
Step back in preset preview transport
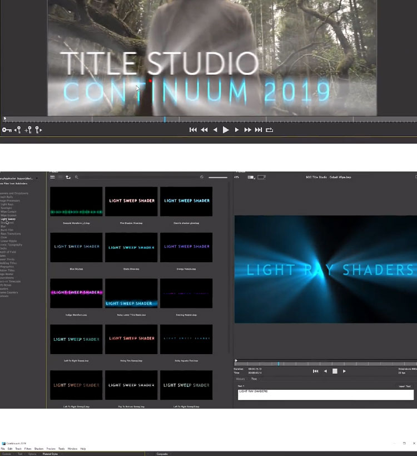coord(325,371)
